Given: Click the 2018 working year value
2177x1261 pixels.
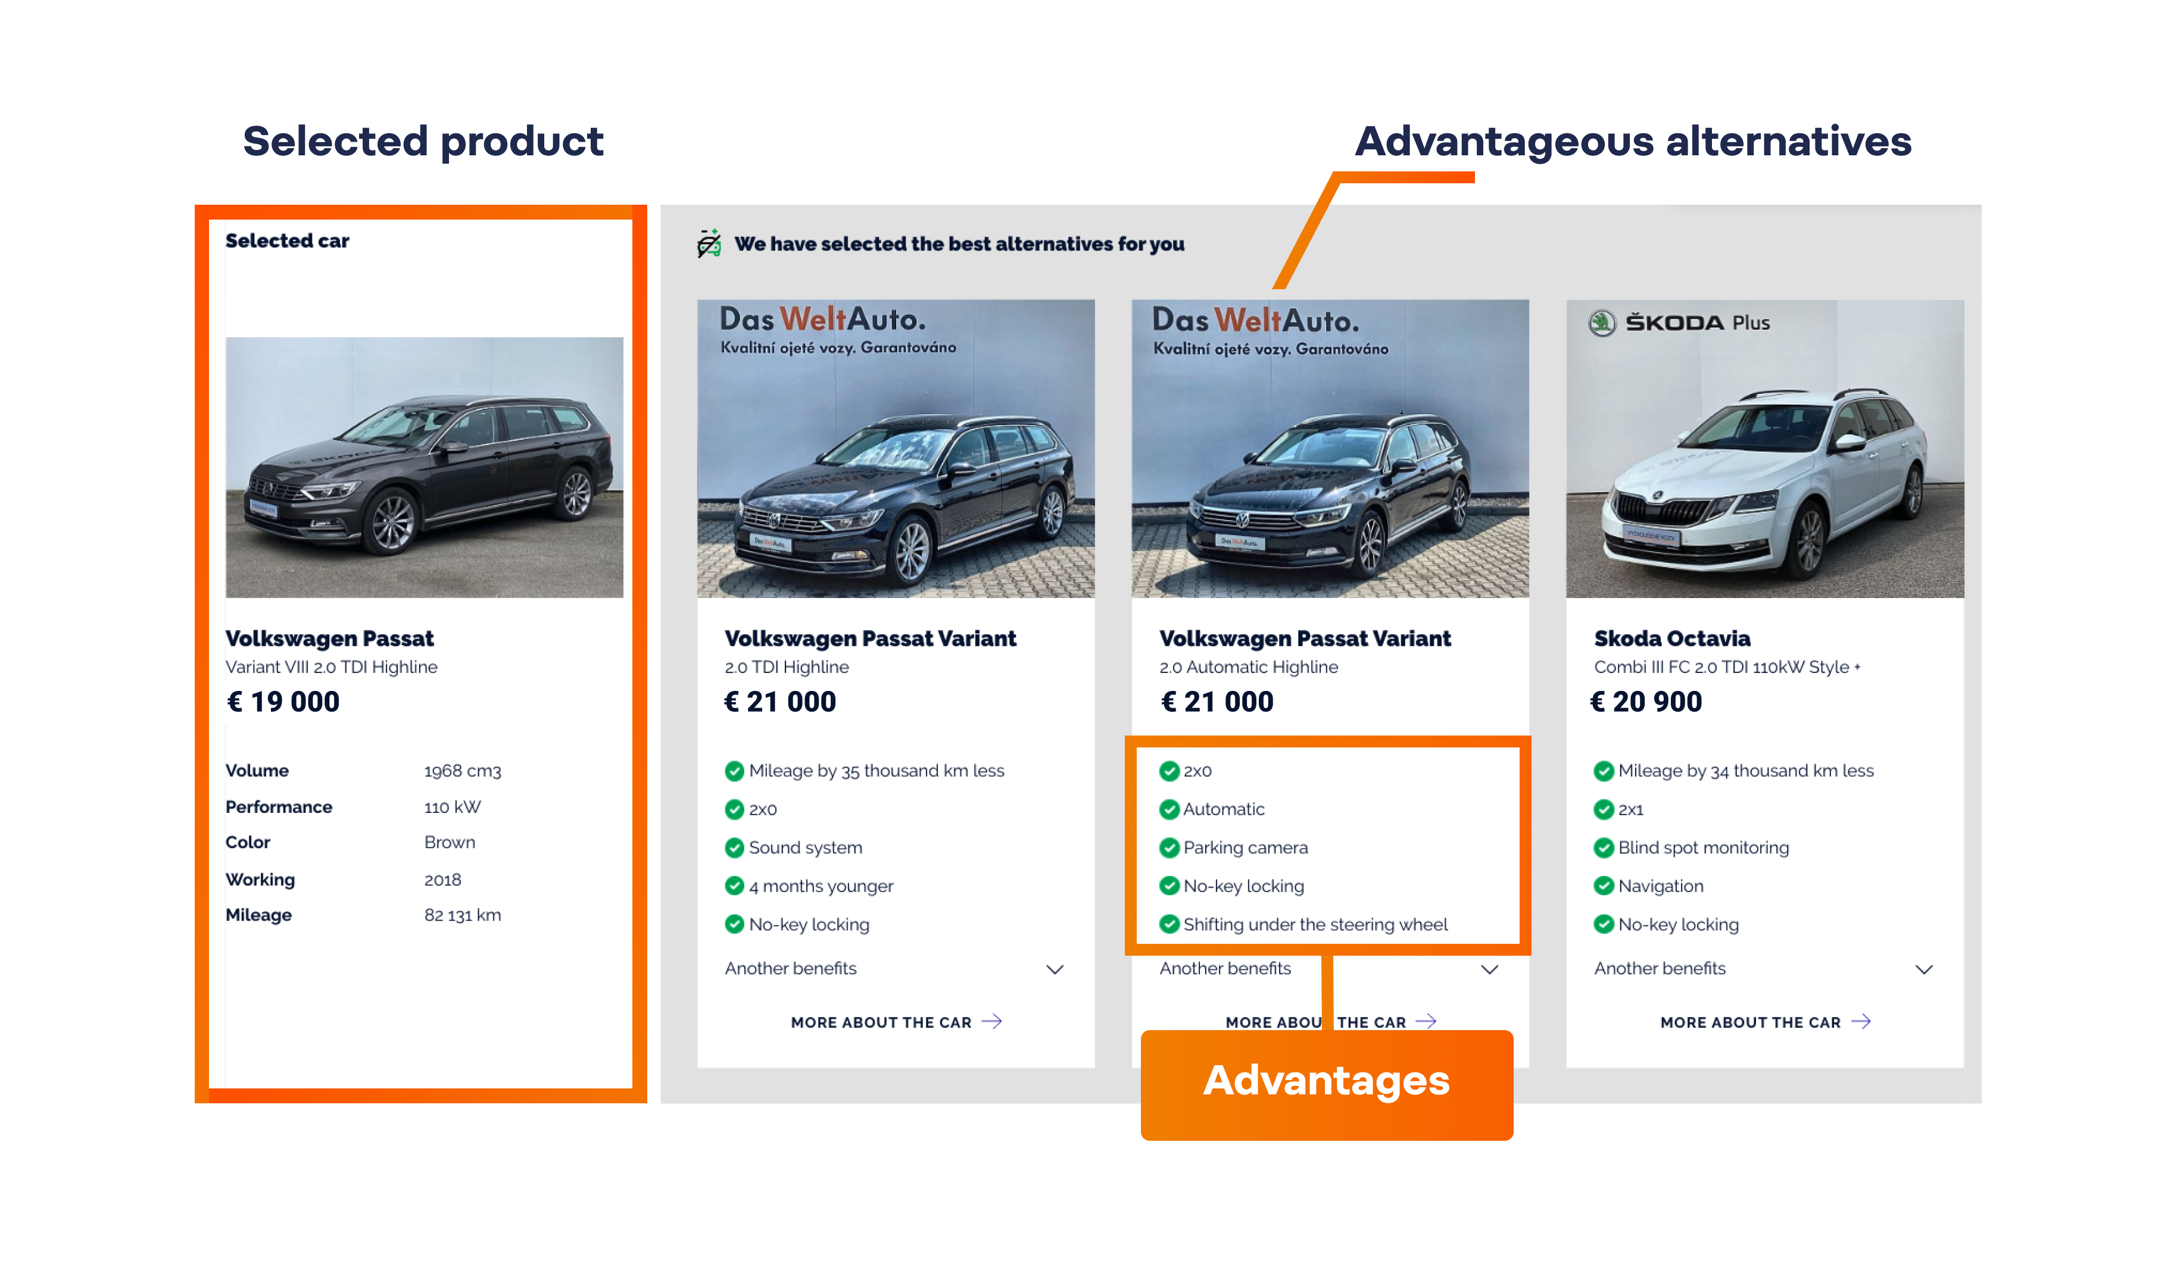Looking at the screenshot, I should pyautogui.click(x=442, y=880).
